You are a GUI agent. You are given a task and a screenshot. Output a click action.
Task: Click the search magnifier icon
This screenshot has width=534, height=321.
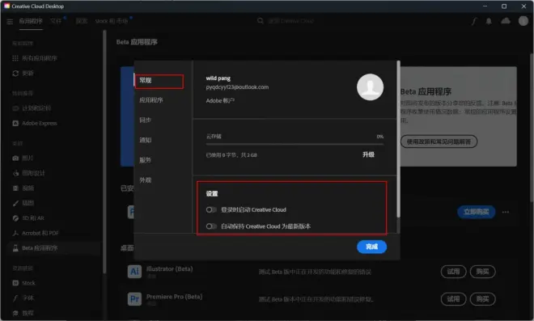(261, 21)
